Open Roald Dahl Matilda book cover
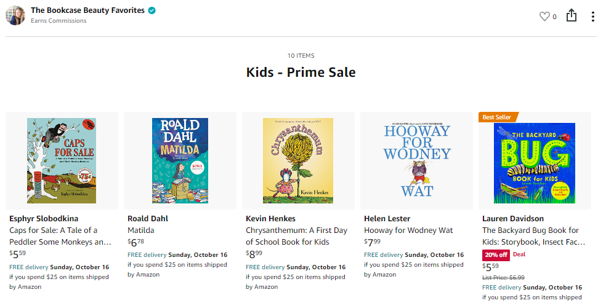Screen dimensions: 598x303 180,160
